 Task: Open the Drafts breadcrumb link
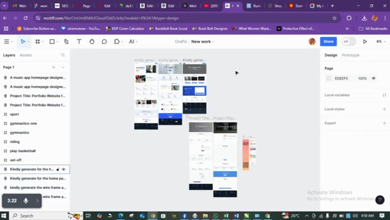(181, 42)
